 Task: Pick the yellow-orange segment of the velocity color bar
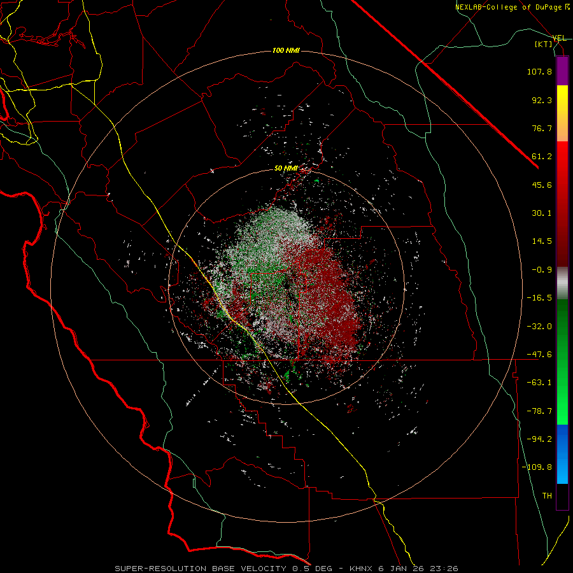tap(562, 113)
